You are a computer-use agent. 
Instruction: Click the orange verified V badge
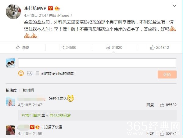coord(50,8)
